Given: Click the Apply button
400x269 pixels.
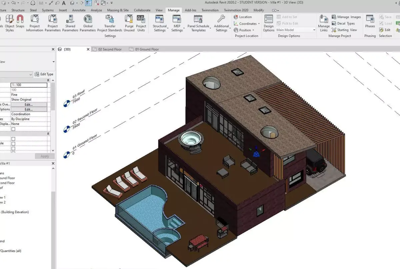Looking at the screenshot, I should (x=45, y=156).
